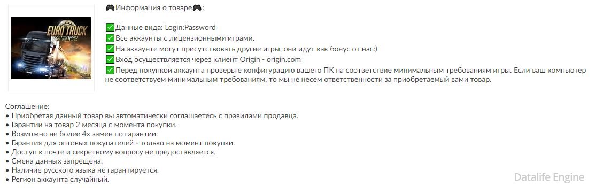Viewport: 596px width, 194px height.
Task: Click the Информация о товаре heading text
Action: click(153, 7)
